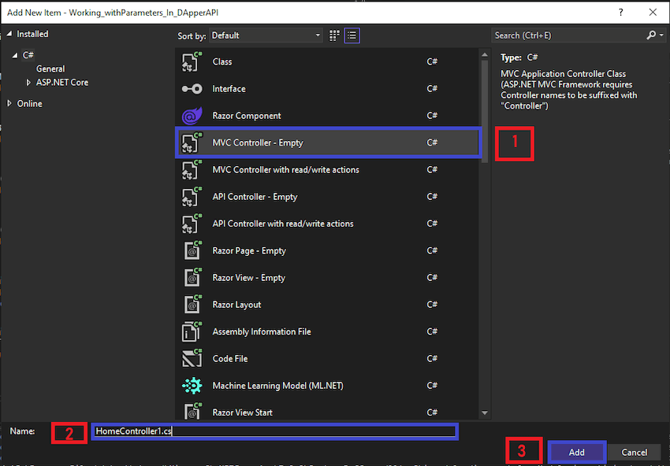Expand the ASP.NET Core node

28,83
